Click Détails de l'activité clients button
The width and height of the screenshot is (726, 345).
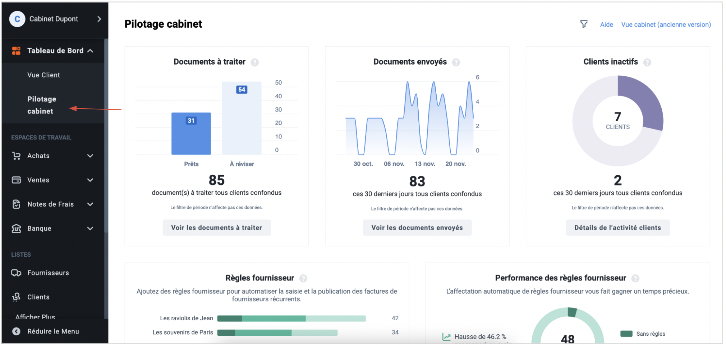pos(617,228)
